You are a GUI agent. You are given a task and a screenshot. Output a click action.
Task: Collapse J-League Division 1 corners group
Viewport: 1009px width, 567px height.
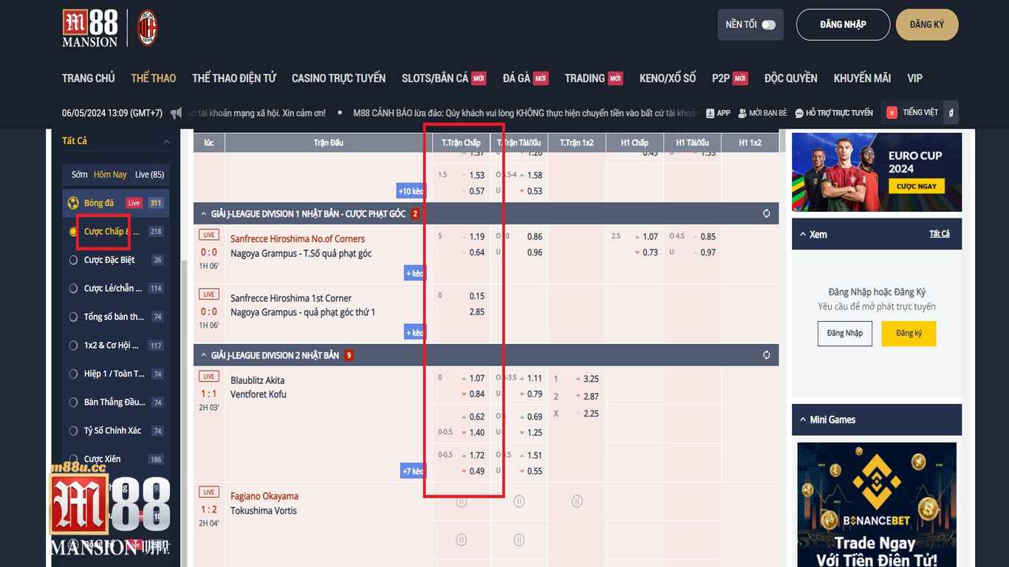[204, 214]
